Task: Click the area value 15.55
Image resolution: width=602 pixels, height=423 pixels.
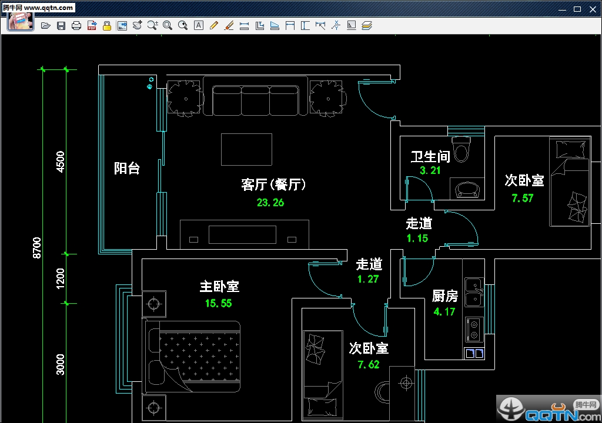Action: pos(219,303)
